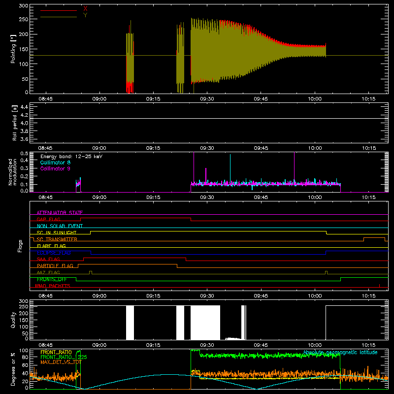The width and height of the screenshot is (394, 394).
Task: Click the 'SAA_FLAG' label
Action: point(48,259)
